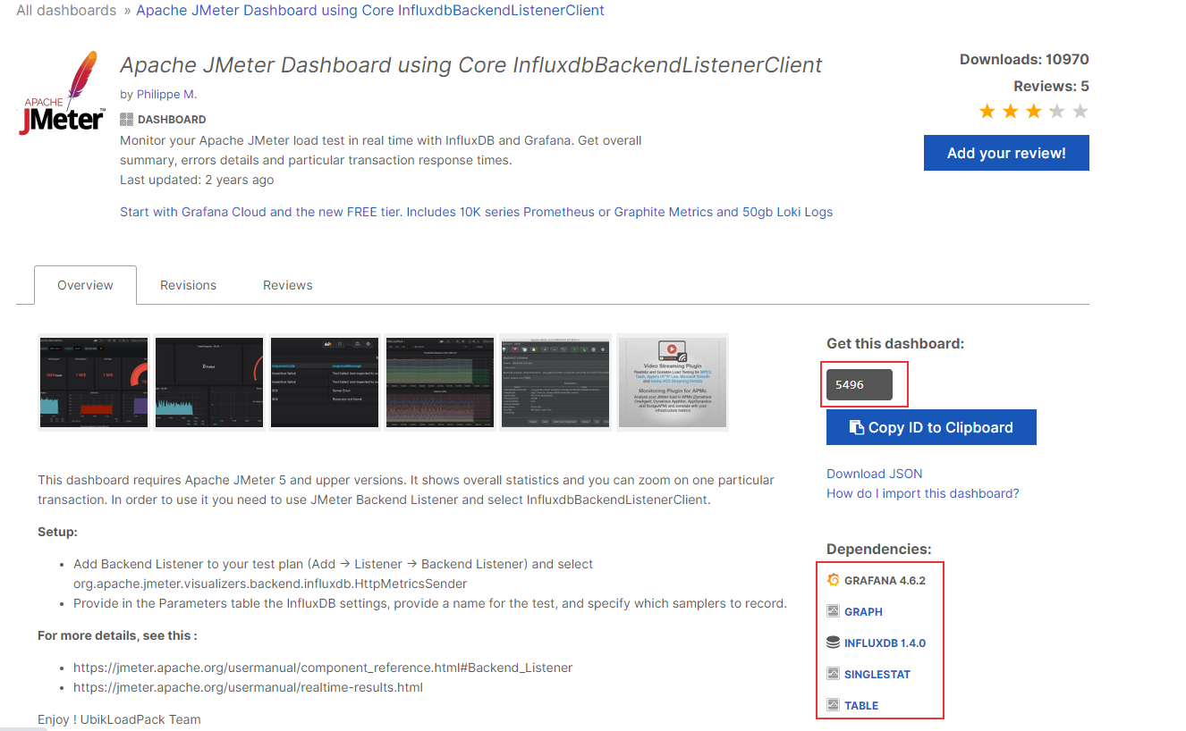Open fourth screenshot thumbnail with response graphs
The height and width of the screenshot is (731, 1186).
coord(440,382)
